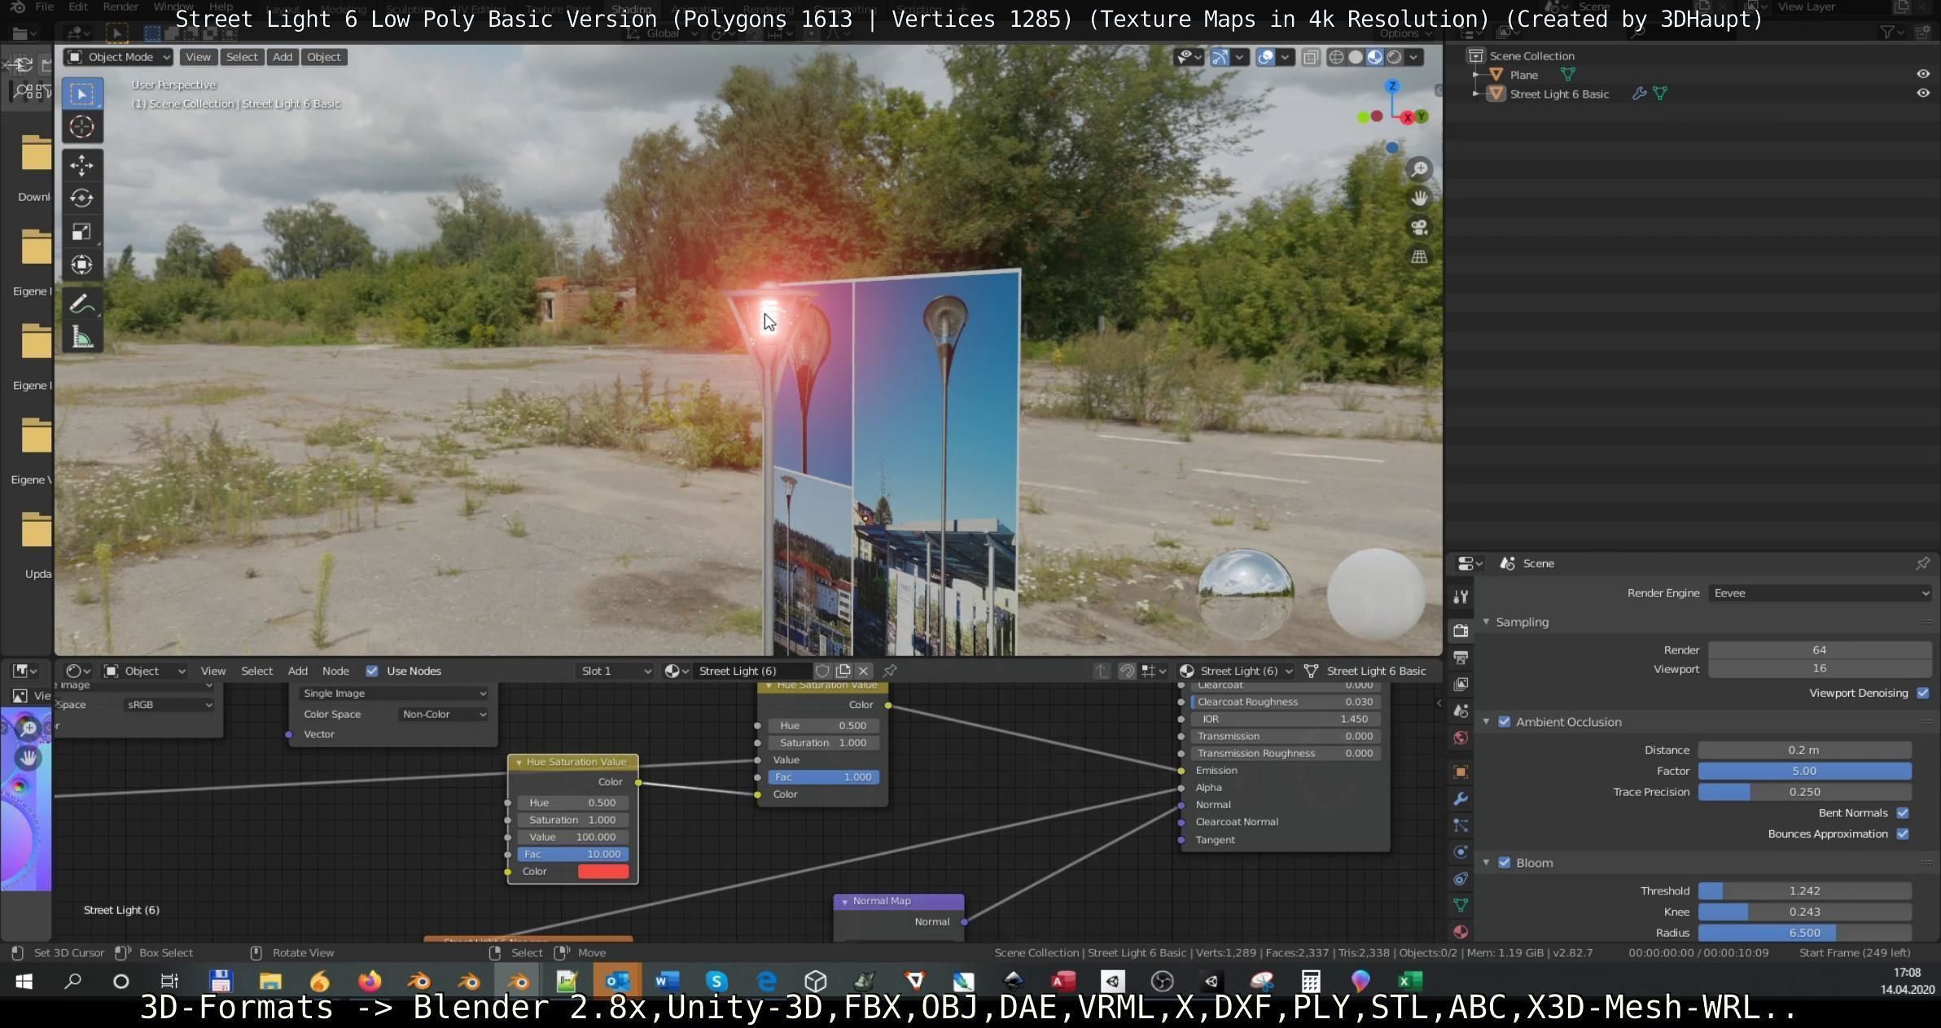Hide the Plane object in outliner

1922,74
